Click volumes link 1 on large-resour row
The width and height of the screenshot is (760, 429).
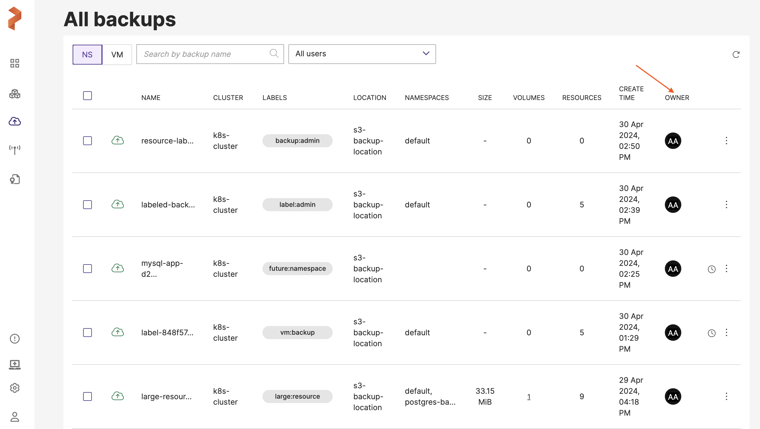[x=529, y=396]
